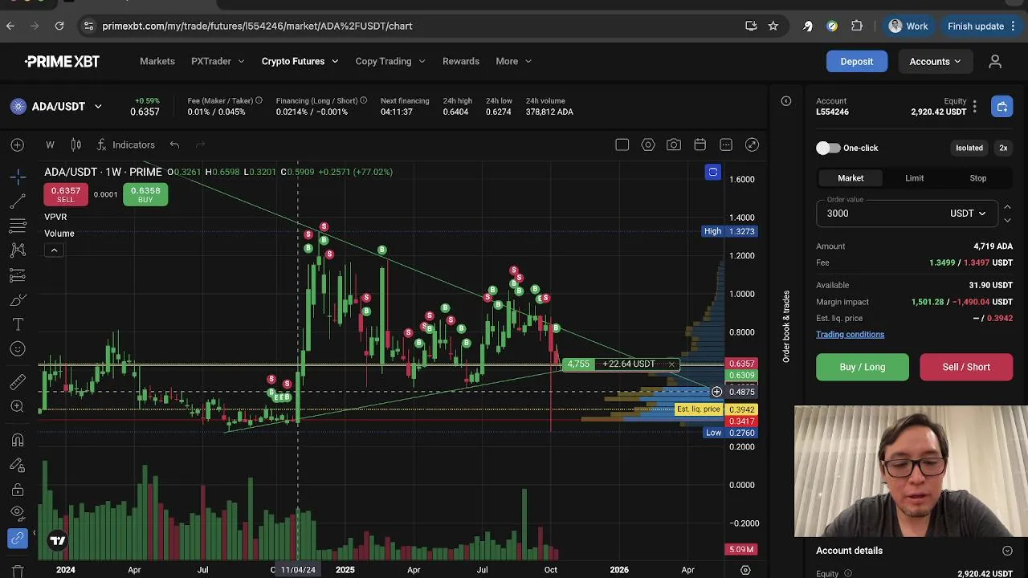Viewport: 1028px width, 578px height.
Task: Change the 2x leverage setting
Action: [1003, 148]
